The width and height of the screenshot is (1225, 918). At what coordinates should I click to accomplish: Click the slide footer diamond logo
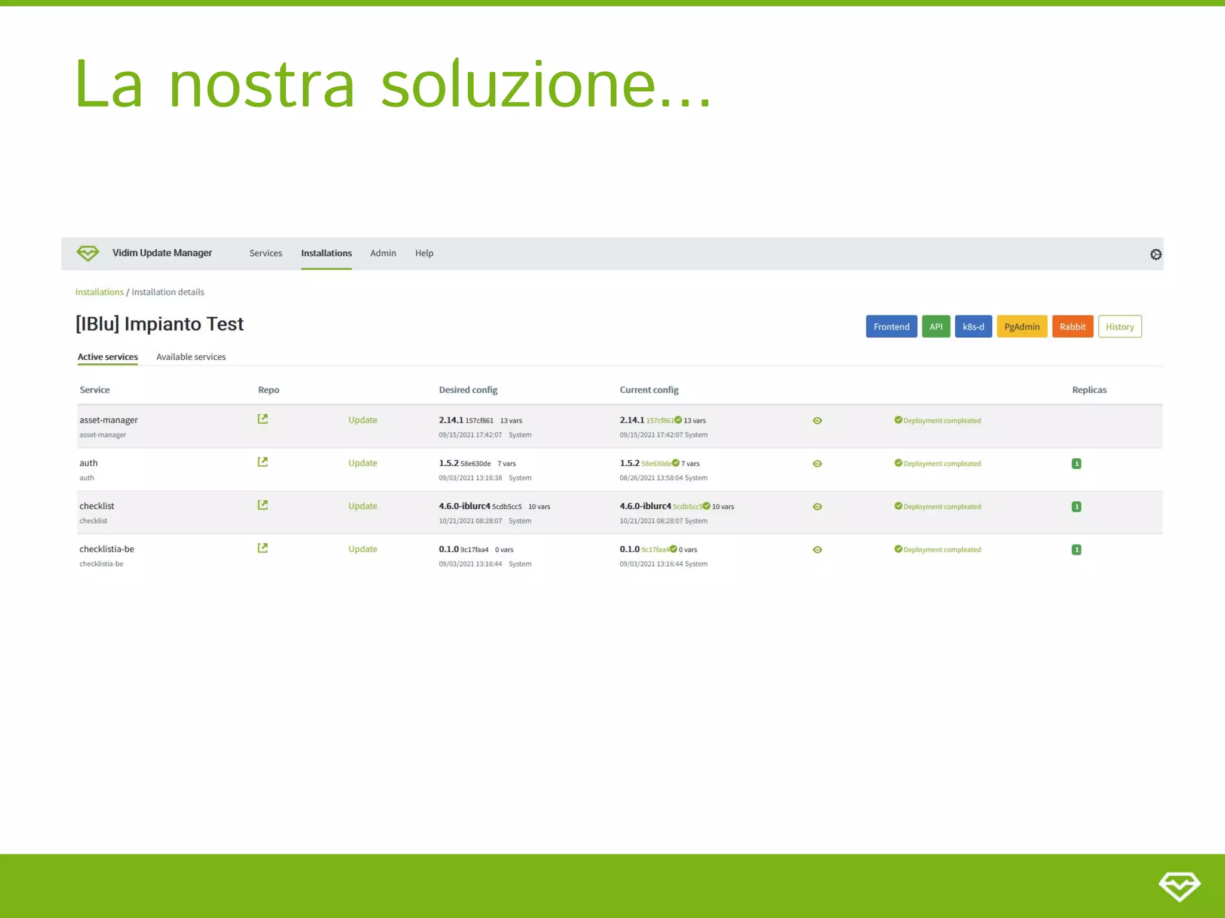pos(1179,886)
